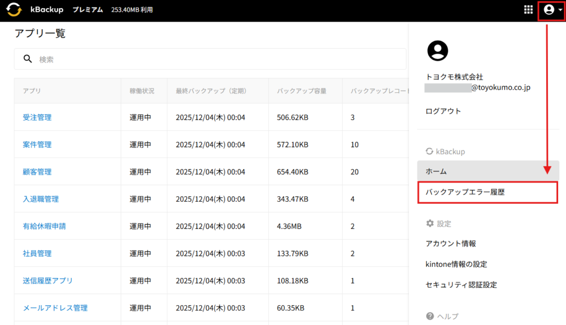This screenshot has height=325, width=566.
Task: Click ログアウト to sign out
Action: (x=443, y=111)
